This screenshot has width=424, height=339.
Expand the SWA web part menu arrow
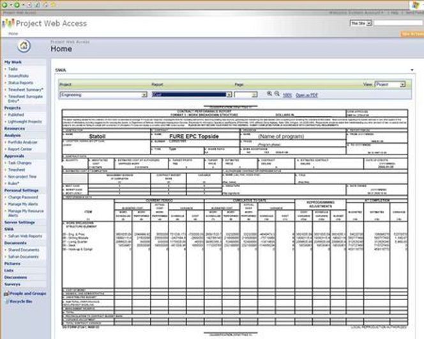[412, 70]
